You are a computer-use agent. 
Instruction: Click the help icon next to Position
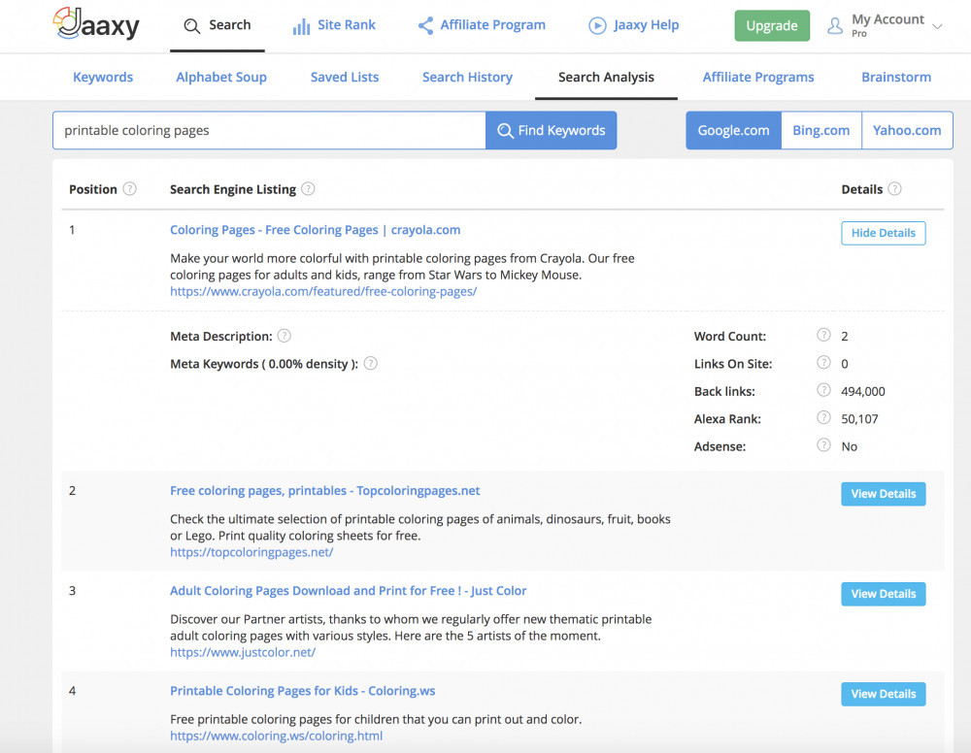(129, 188)
